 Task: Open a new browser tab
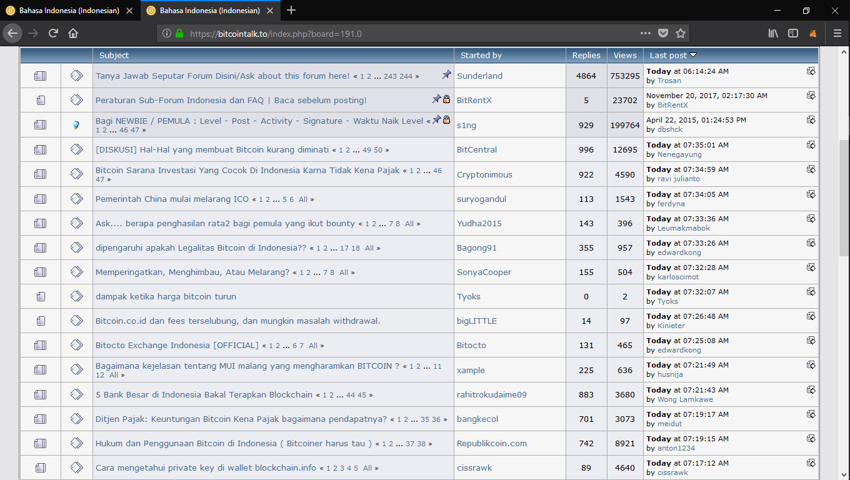click(x=291, y=10)
